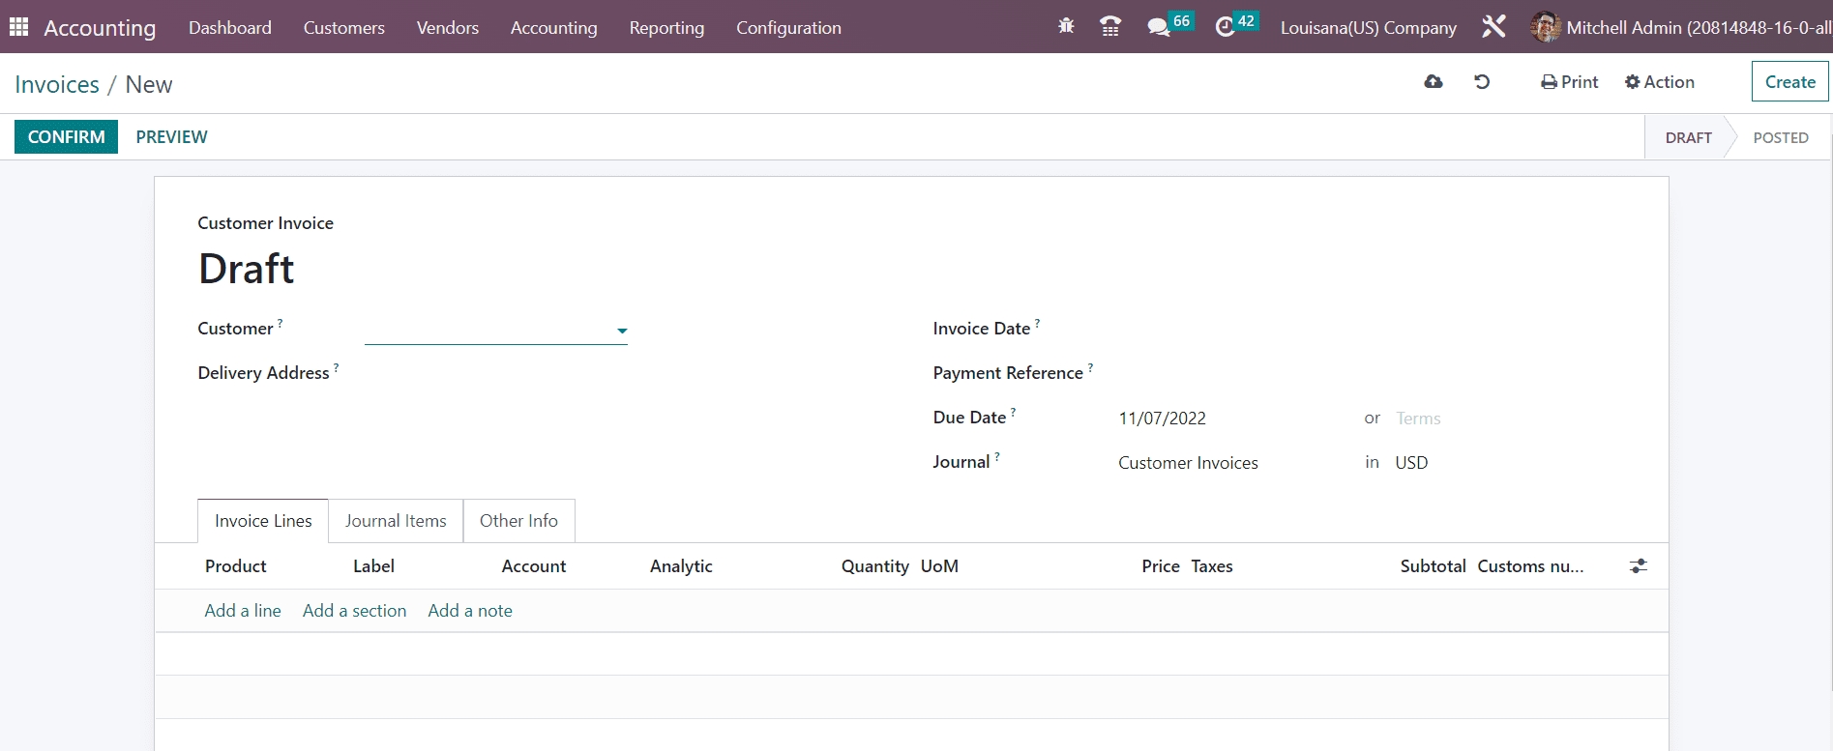
Task: Open the Louisana(US) Company switcher
Action: point(1368,28)
